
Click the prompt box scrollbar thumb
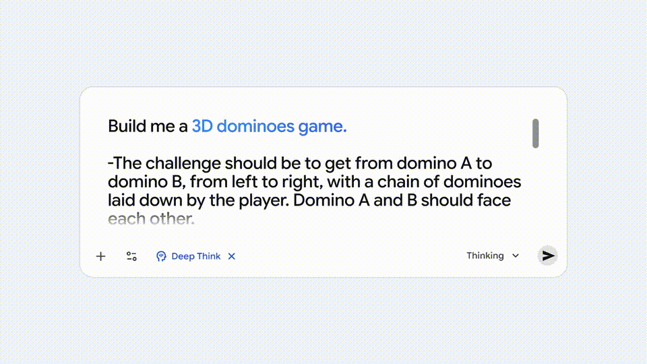click(x=536, y=133)
